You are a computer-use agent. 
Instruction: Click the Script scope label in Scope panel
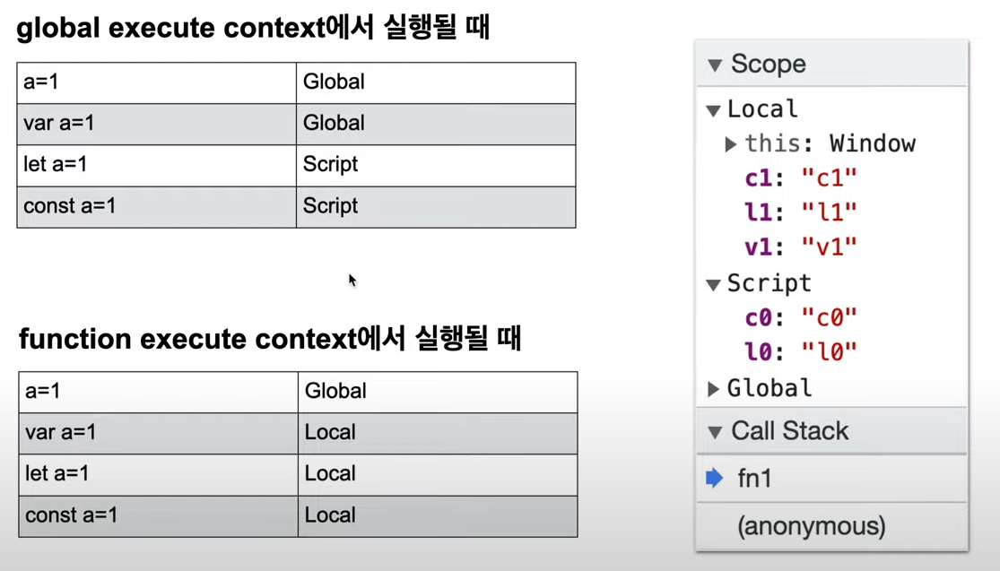770,283
